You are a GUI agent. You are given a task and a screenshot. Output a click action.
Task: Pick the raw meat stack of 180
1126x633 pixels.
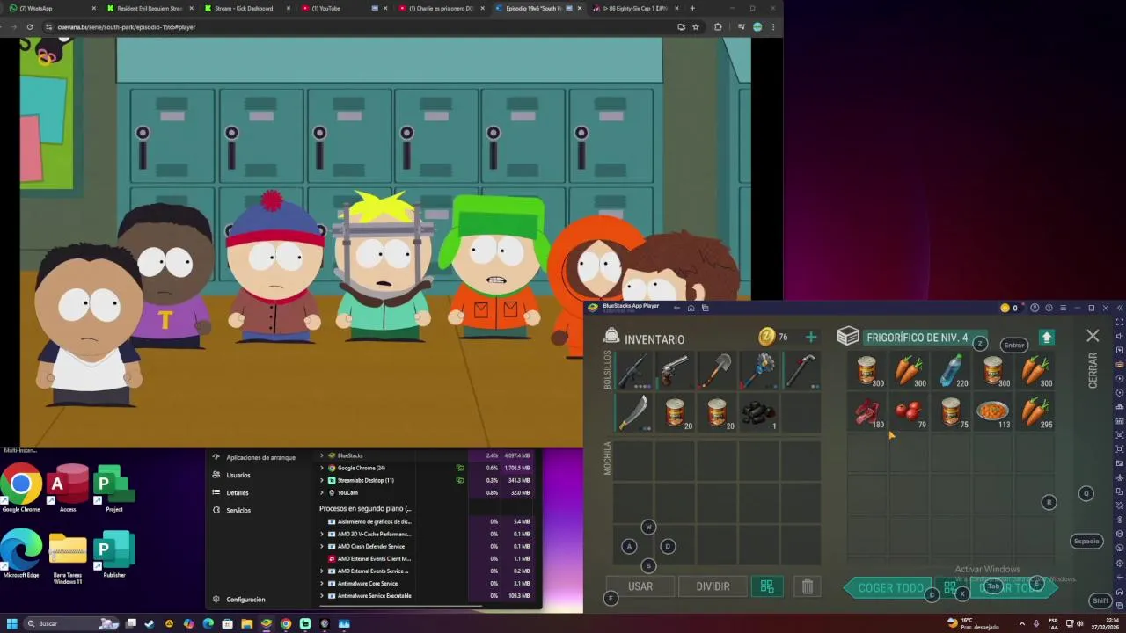coord(867,411)
